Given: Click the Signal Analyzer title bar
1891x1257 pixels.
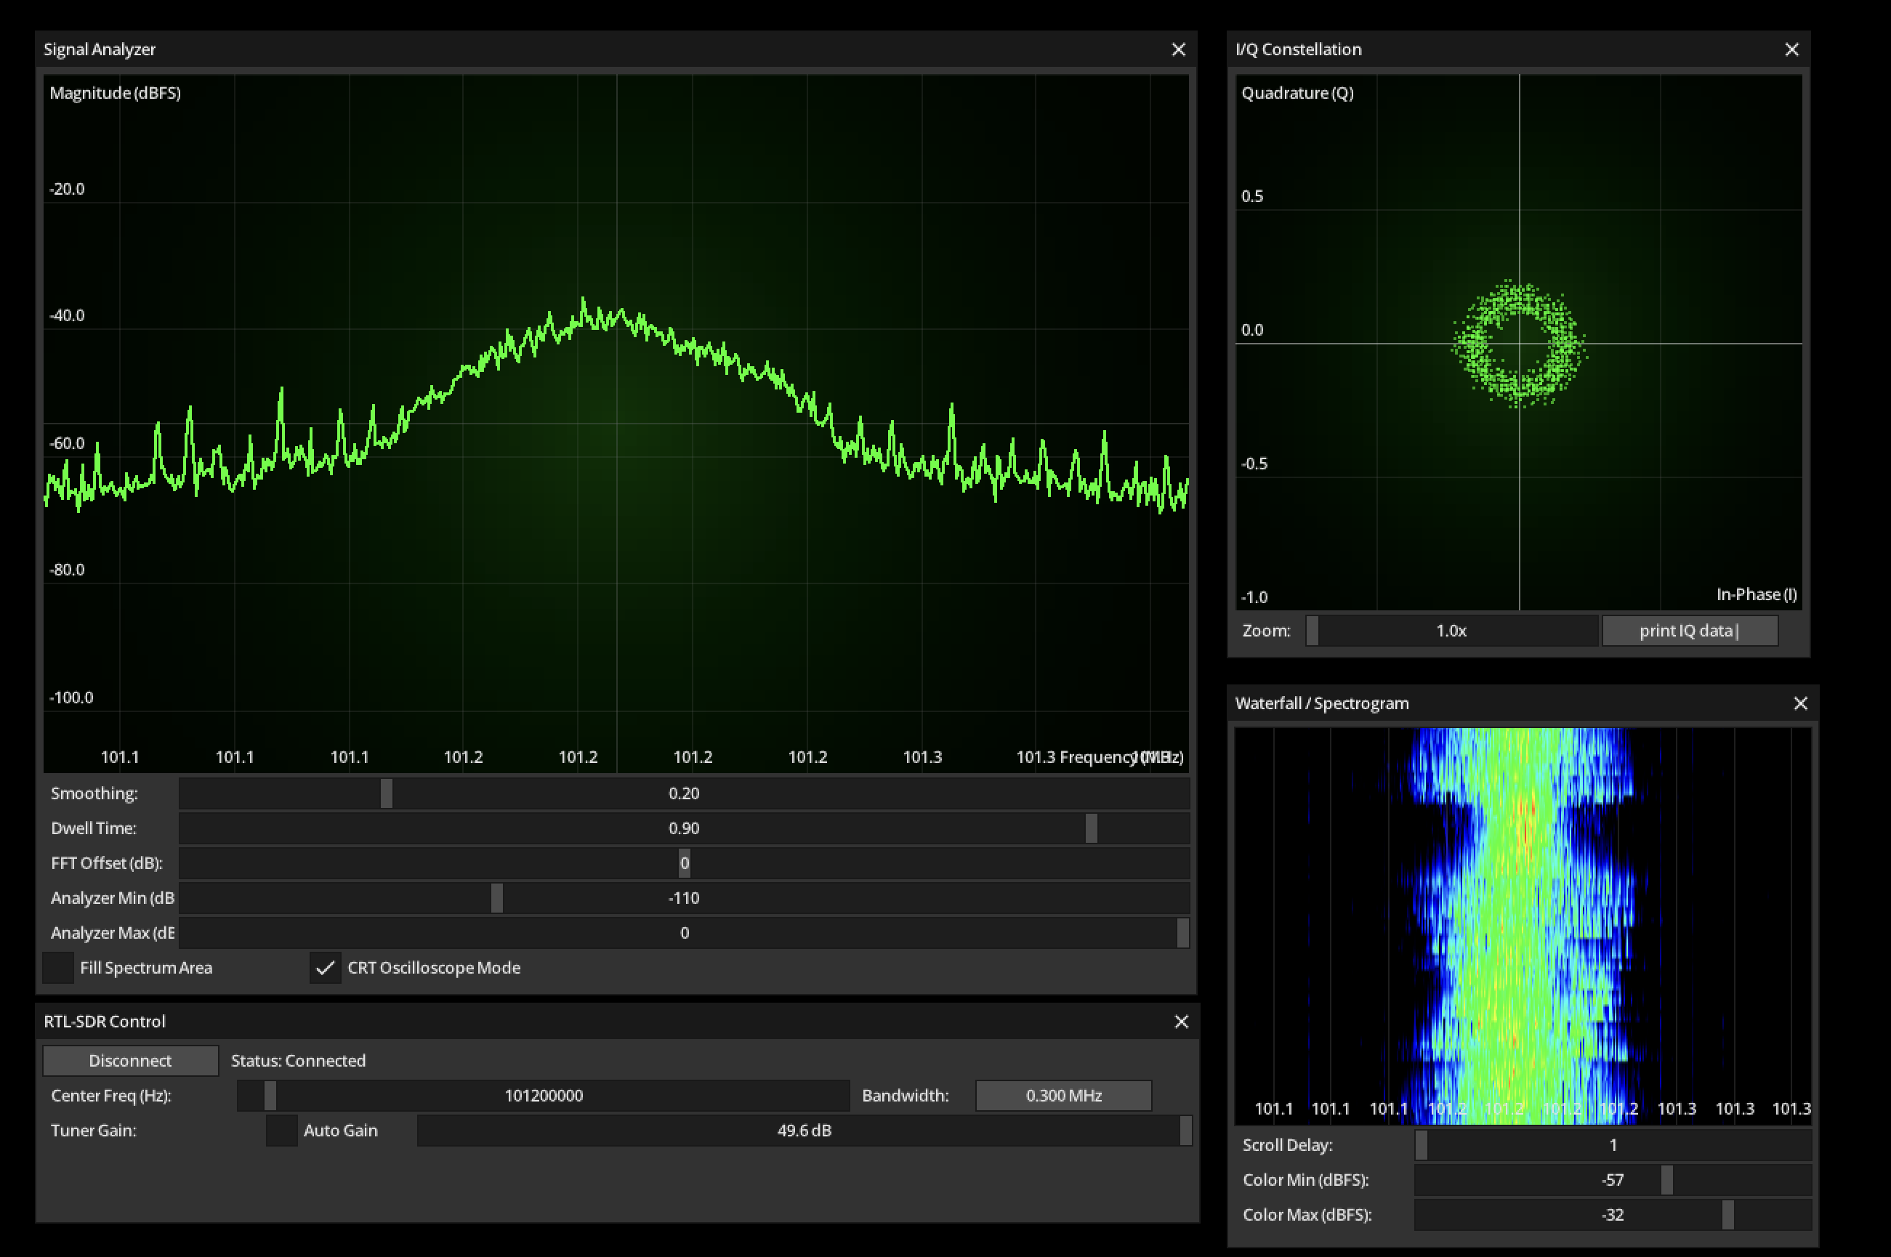Looking at the screenshot, I should pos(616,49).
